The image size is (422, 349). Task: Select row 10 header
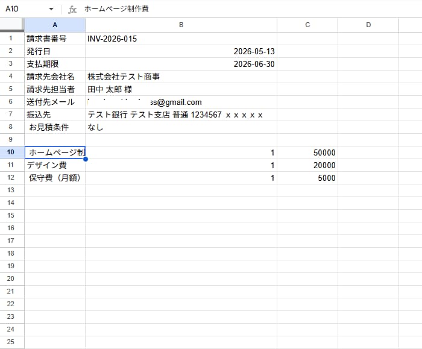(x=11, y=152)
